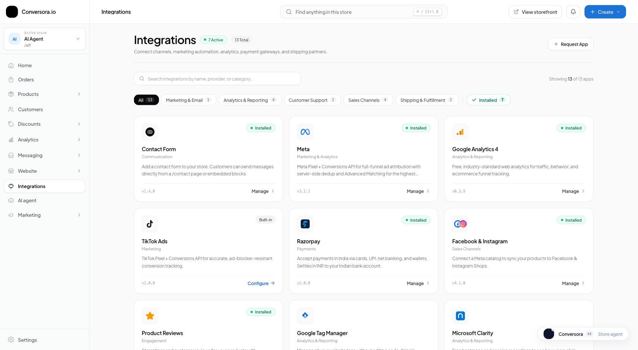This screenshot has width=638, height=350.
Task: Open the Conversora Store agent widget
Action: click(x=583, y=334)
